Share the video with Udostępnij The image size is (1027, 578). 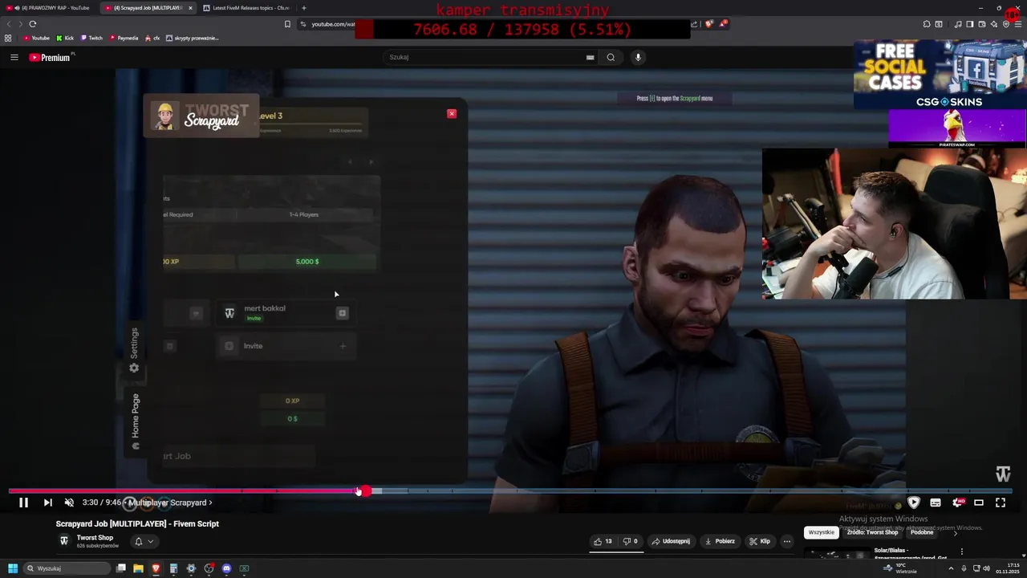pyautogui.click(x=671, y=541)
